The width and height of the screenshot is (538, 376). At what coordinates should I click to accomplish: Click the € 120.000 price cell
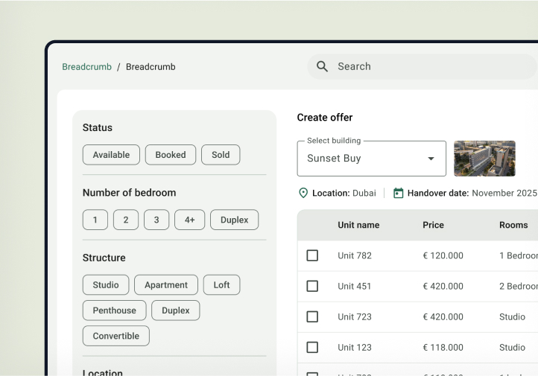click(443, 255)
